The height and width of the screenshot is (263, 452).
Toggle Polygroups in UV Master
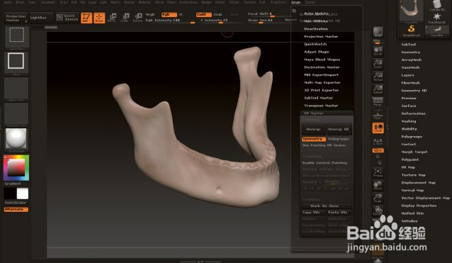pyautogui.click(x=339, y=139)
